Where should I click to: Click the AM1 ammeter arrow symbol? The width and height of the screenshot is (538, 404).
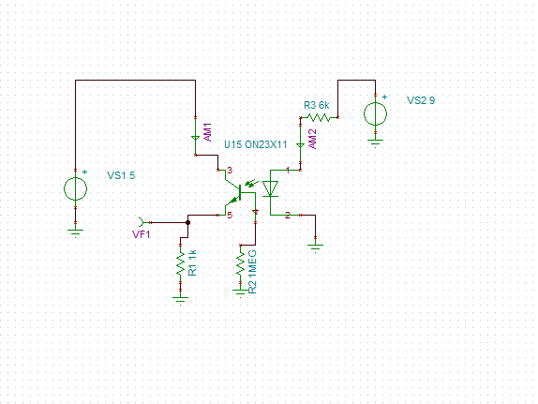click(195, 139)
